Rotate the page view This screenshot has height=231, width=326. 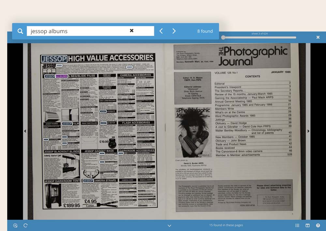(25, 225)
